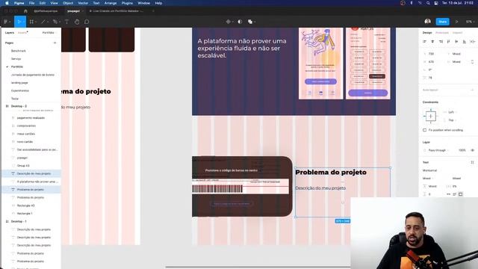This screenshot has width=478, height=269.
Task: Select the Move tool
Action: click(x=20, y=22)
